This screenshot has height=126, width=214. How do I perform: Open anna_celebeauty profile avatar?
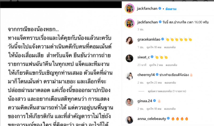tap(129, 120)
